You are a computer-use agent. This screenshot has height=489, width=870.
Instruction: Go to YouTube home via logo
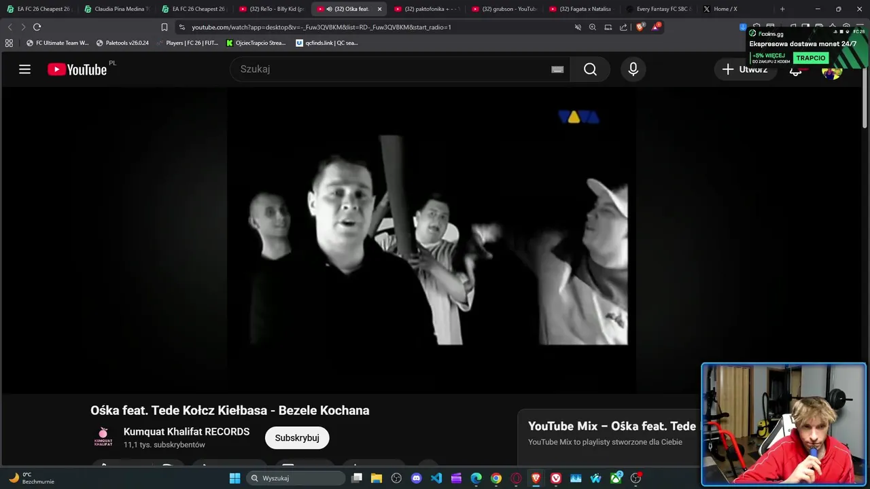77,69
